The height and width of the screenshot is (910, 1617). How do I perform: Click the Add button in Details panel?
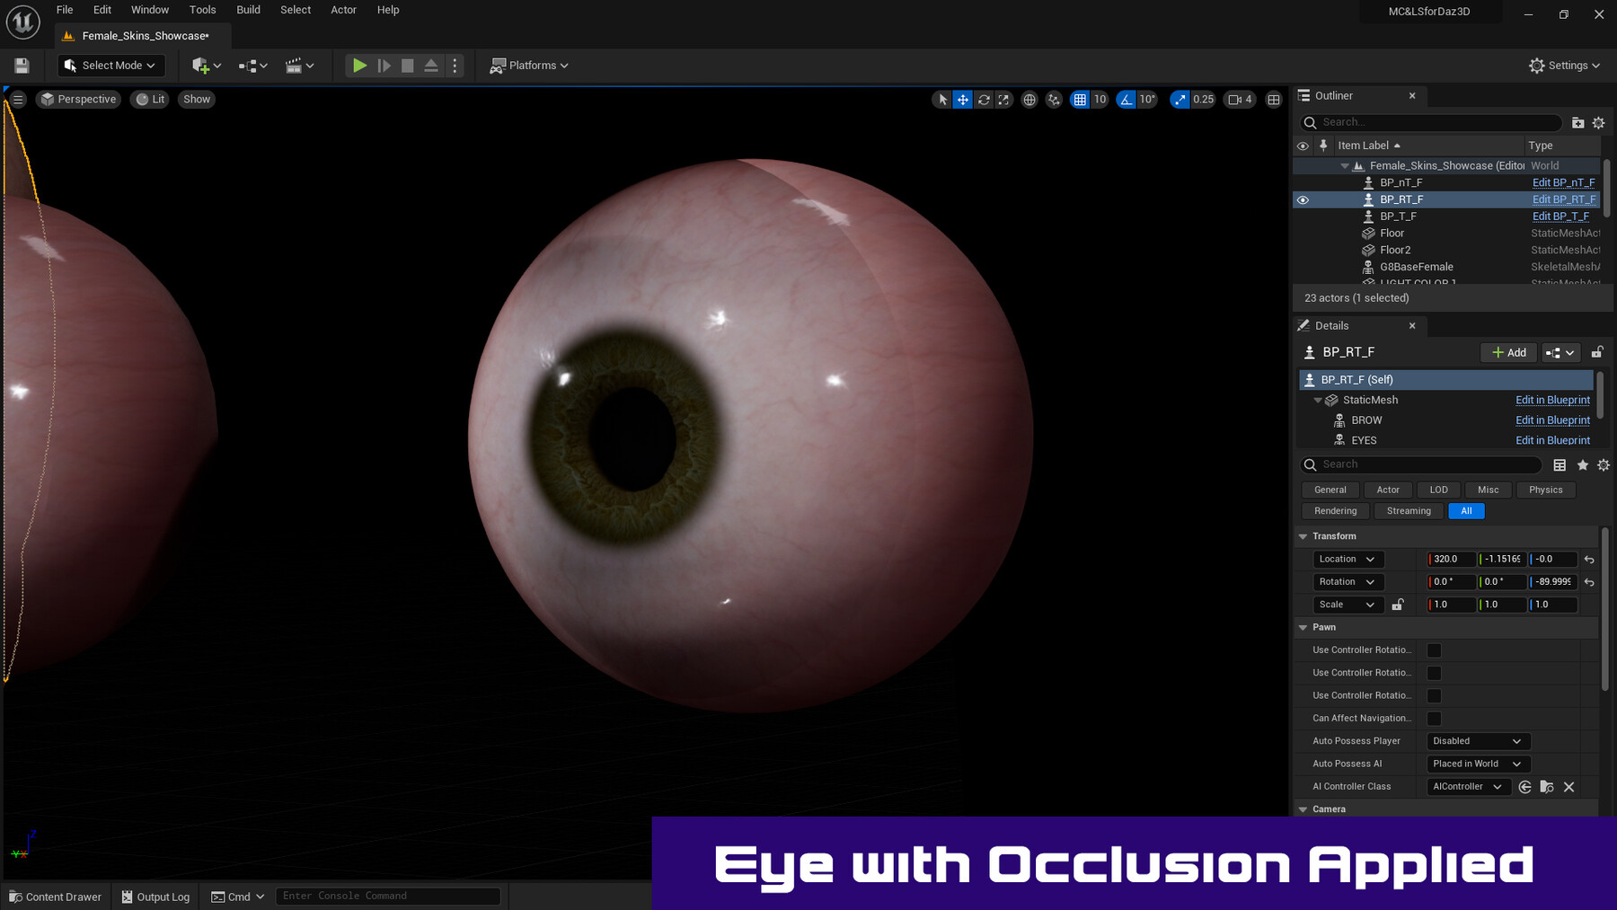1508,352
